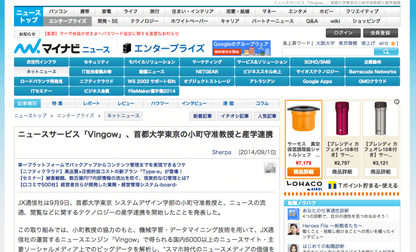Viewport: 416px width, 252px height.
Task: Select the 開発・SE menu item
Action: tap(108, 21)
